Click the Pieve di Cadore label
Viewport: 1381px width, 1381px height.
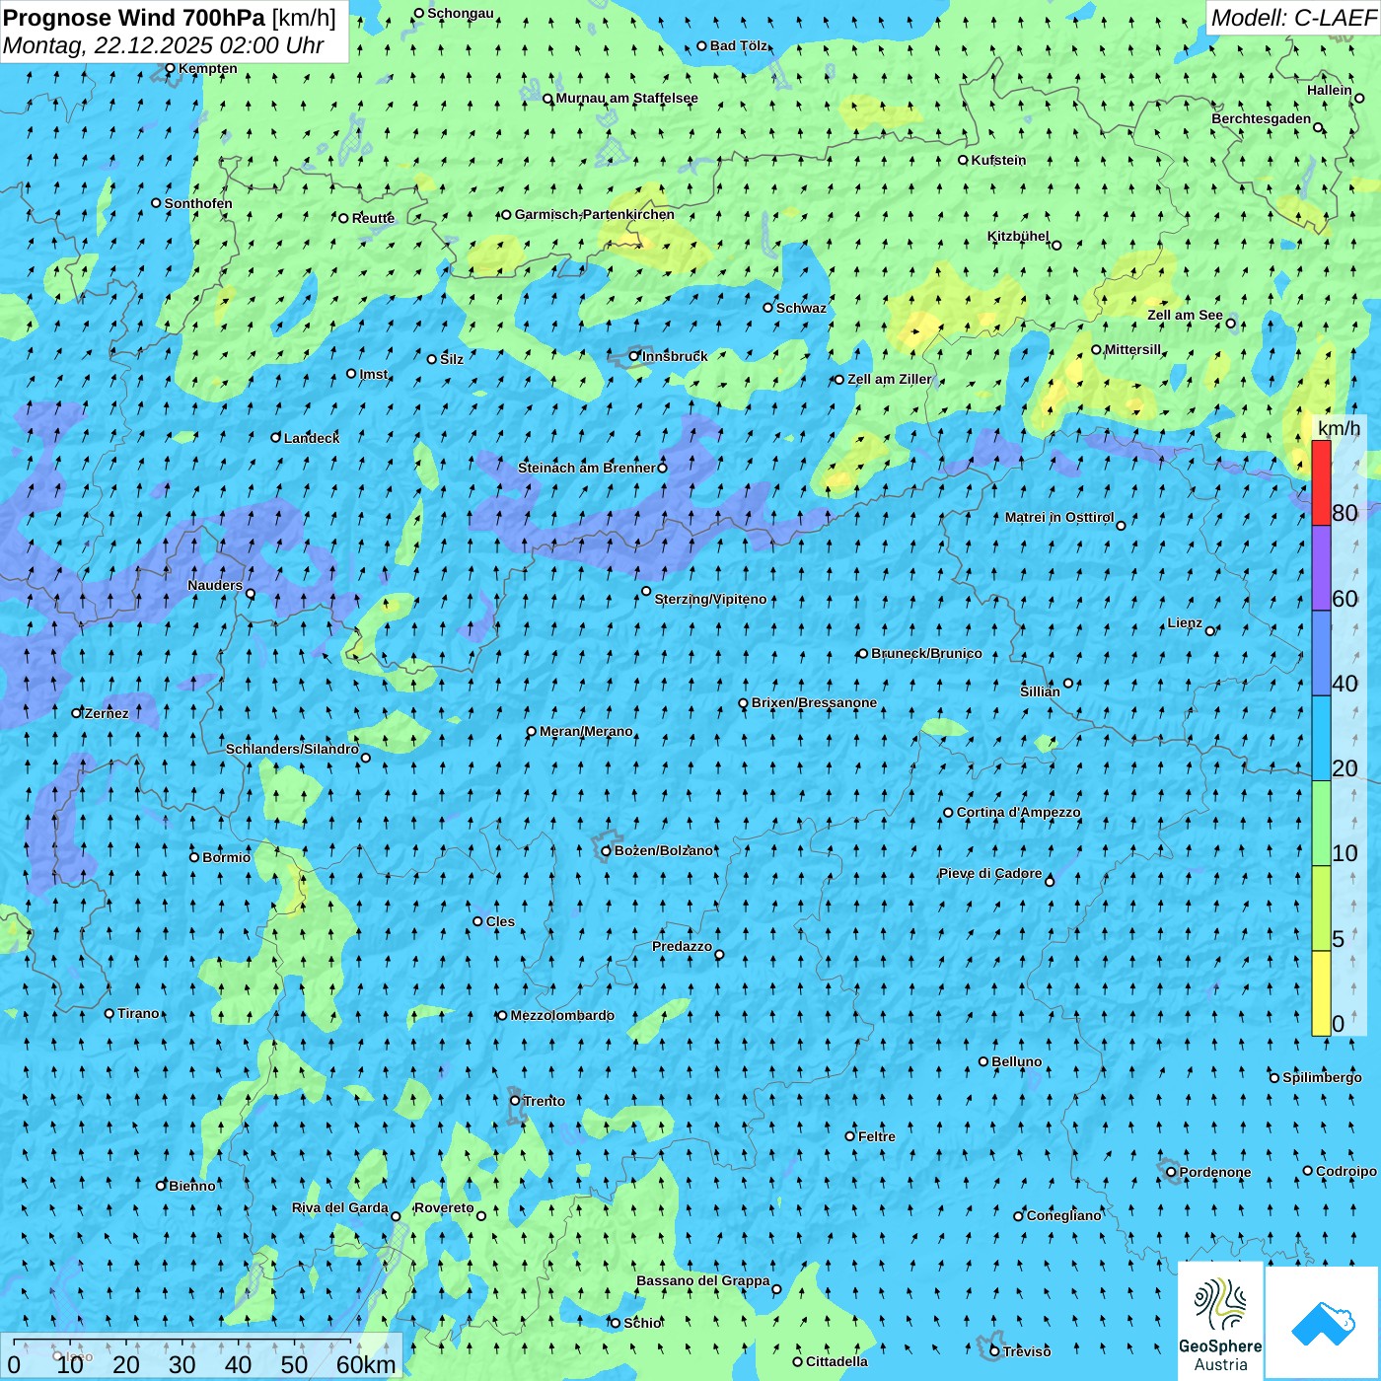[x=990, y=873]
